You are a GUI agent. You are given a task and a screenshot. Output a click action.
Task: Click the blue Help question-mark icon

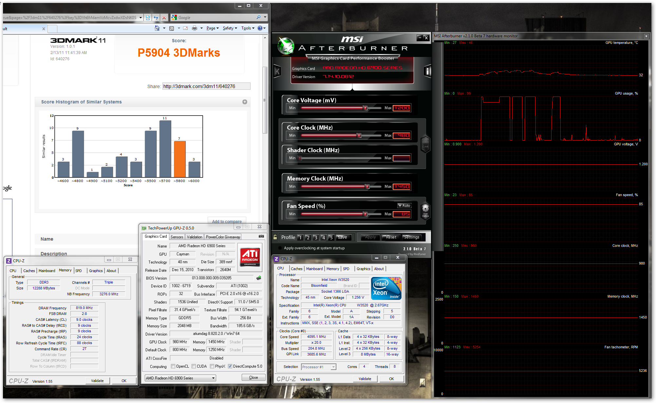tap(260, 28)
